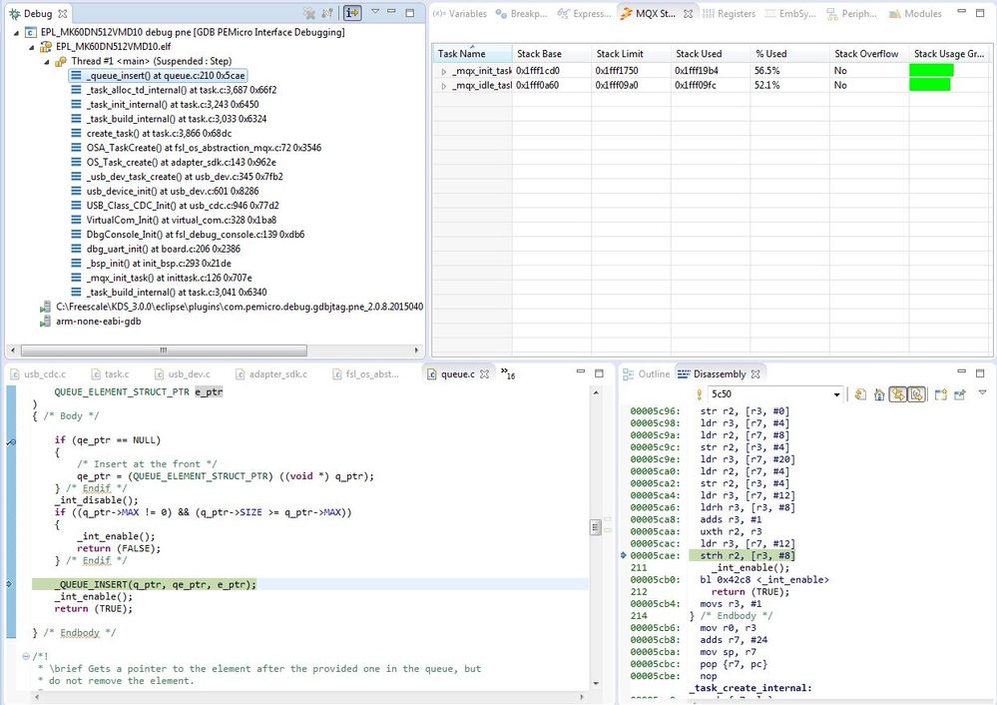Viewport: 997px width, 705px height.
Task: Switch to the Expressions tab
Action: pyautogui.click(x=584, y=13)
